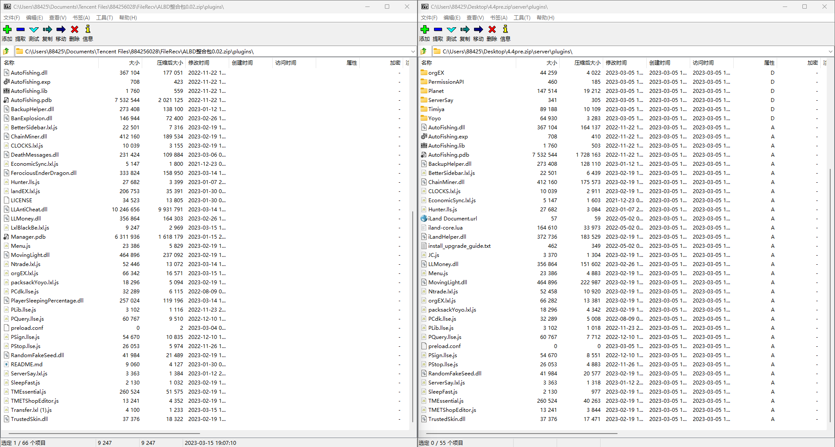Select LLAntiCheat.dll in left window
The height and width of the screenshot is (447, 835).
pos(29,210)
